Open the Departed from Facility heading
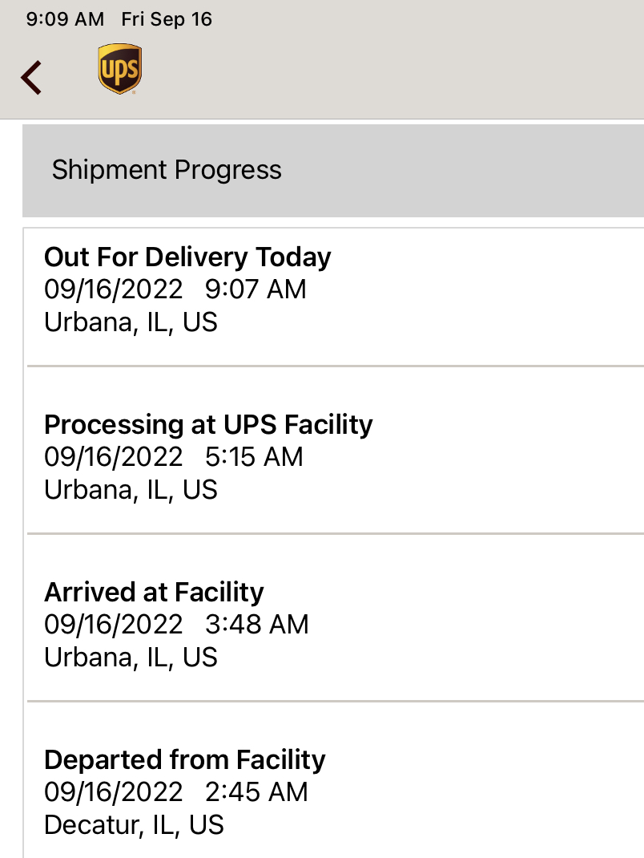 pyautogui.click(x=185, y=759)
